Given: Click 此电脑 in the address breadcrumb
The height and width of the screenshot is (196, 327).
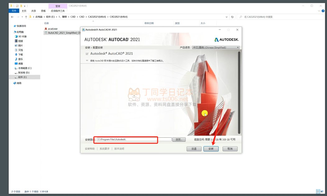Looking at the screenshot, I should click(x=39, y=17).
